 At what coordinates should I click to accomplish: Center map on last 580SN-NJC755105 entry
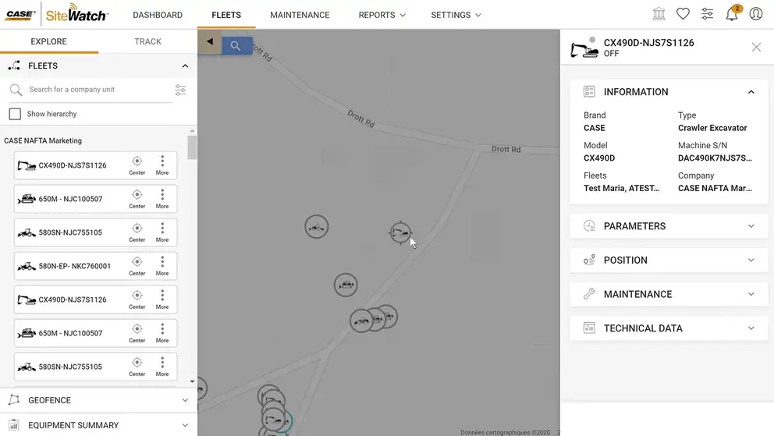[x=137, y=367]
